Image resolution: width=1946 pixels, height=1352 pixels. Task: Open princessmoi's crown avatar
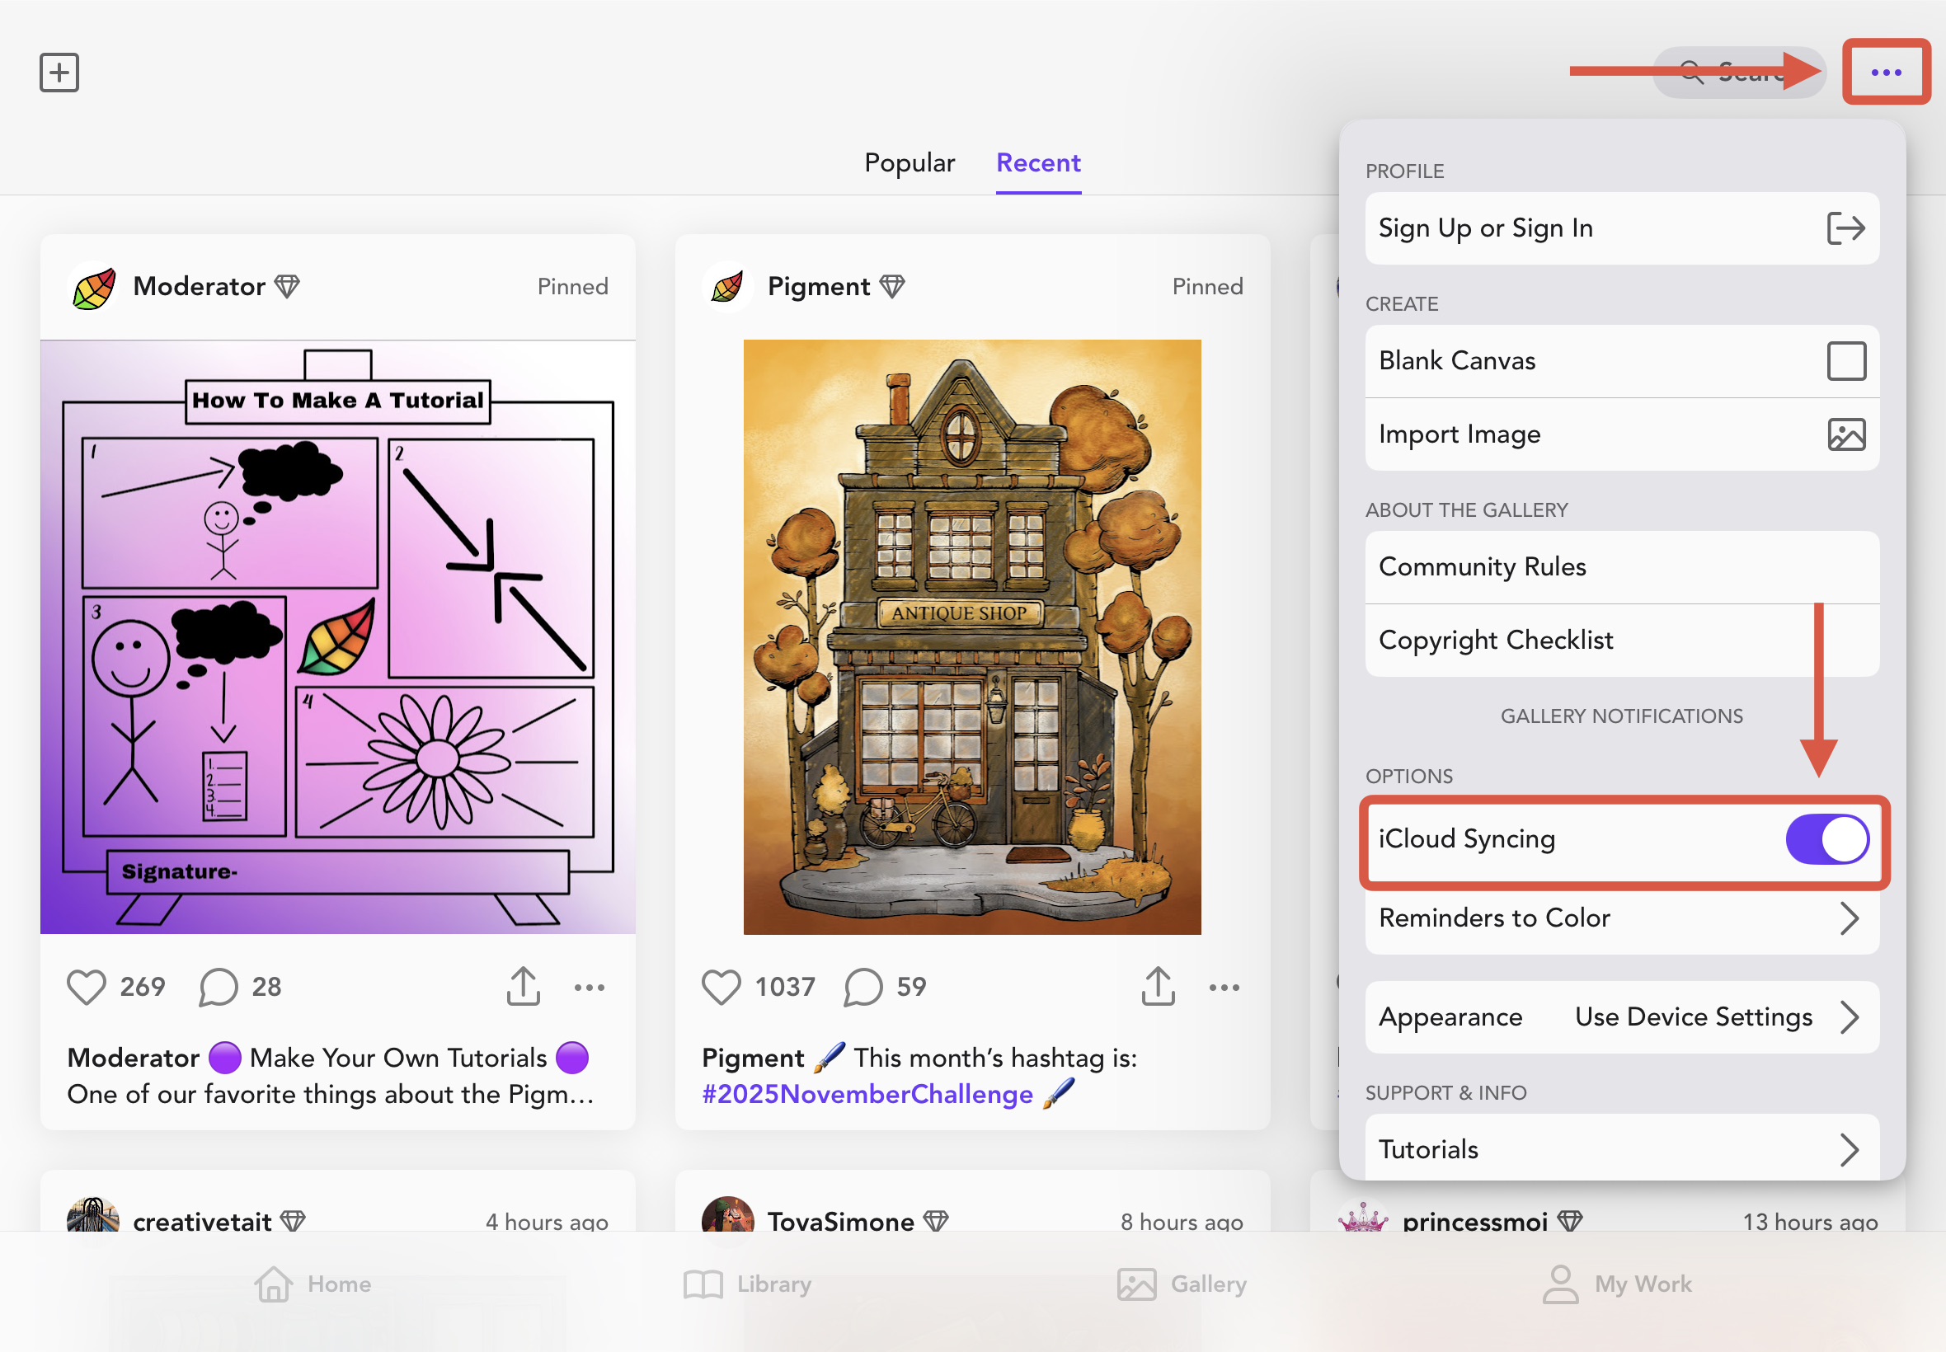click(x=1362, y=1217)
